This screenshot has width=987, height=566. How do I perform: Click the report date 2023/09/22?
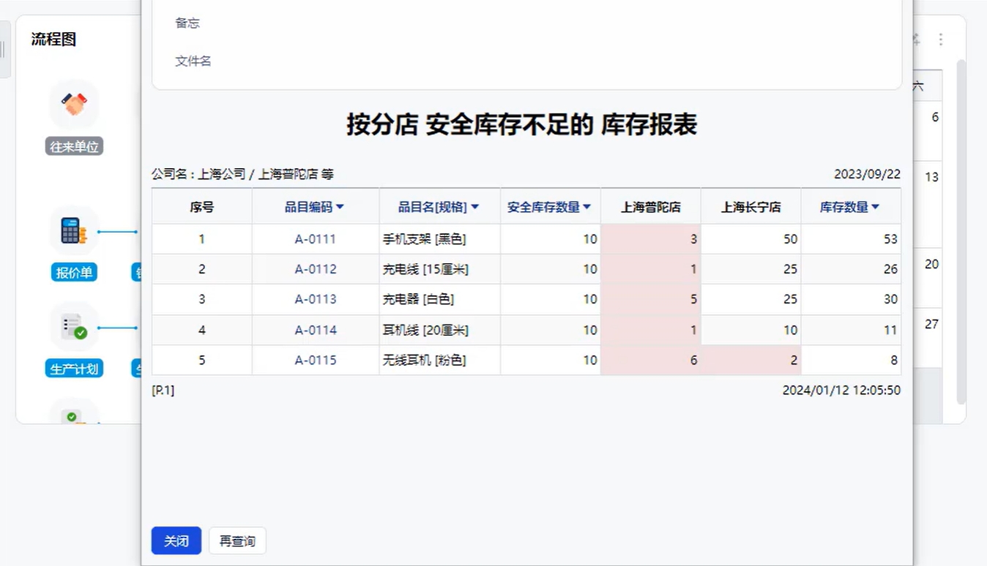(x=867, y=174)
